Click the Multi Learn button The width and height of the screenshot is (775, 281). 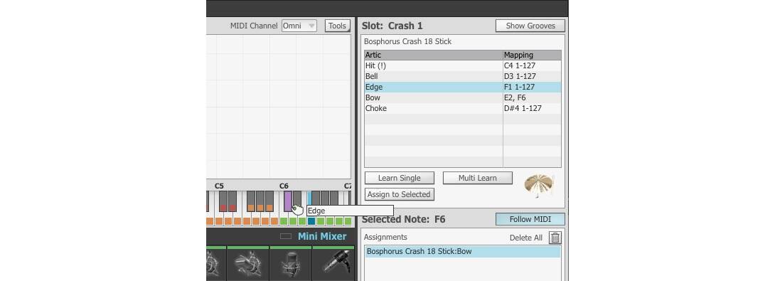pos(478,178)
